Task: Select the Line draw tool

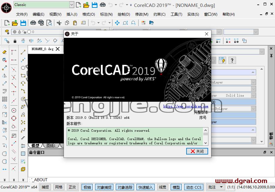Action: click(x=23, y=52)
